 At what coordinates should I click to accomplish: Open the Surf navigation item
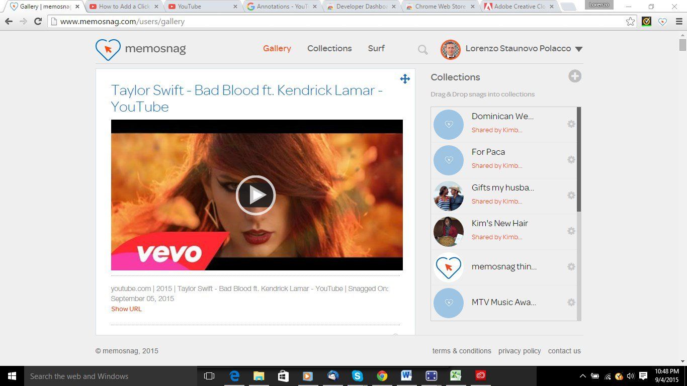tap(376, 49)
